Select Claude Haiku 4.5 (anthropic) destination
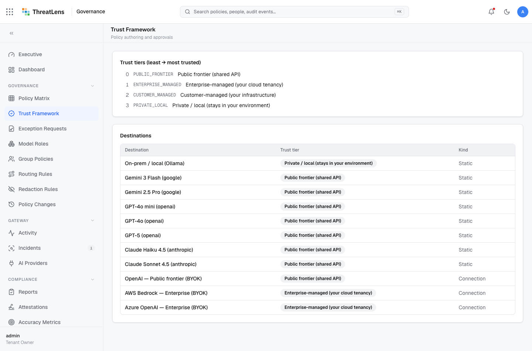This screenshot has height=351, width=532. [x=318, y=250]
